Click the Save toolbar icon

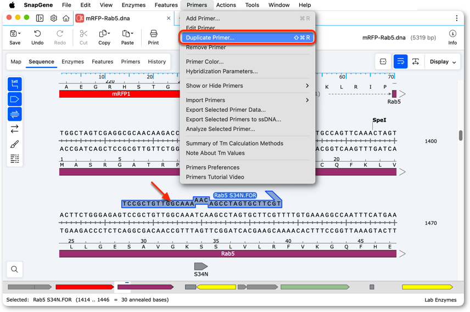pyautogui.click(x=13, y=33)
